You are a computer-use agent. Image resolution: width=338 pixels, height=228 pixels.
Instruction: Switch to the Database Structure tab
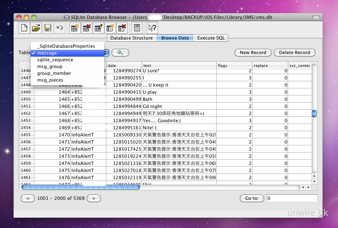tap(131, 38)
